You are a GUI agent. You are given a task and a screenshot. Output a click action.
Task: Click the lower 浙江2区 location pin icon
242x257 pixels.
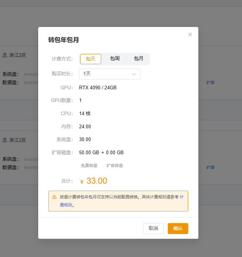tap(5, 140)
